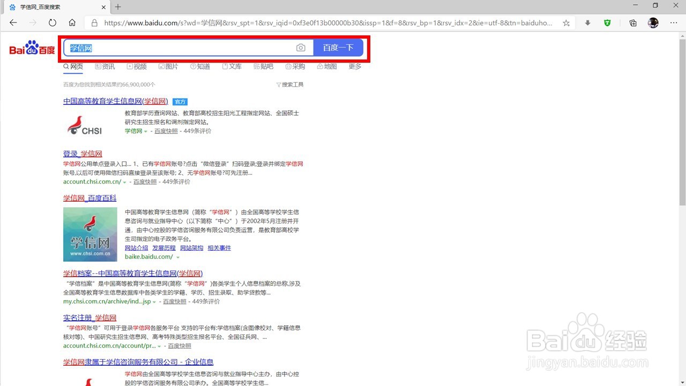Click the CHSI logo thumbnail
This screenshot has width=686, height=386.
85,125
